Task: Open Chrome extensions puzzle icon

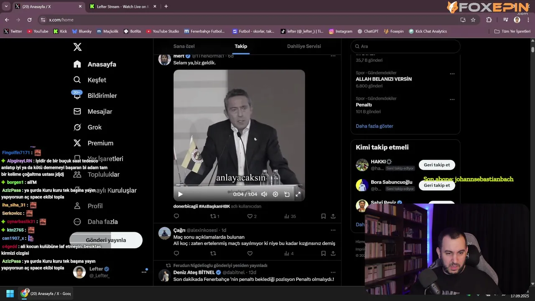Action: pos(489,20)
